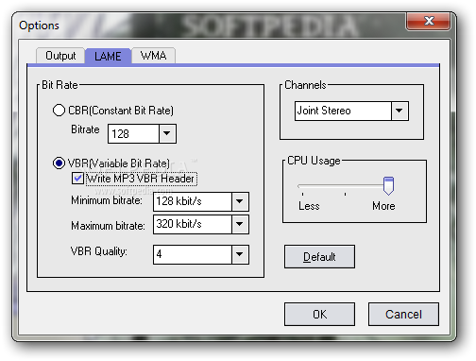Click the Cancel button
The height and width of the screenshot is (361, 476).
tap(403, 315)
